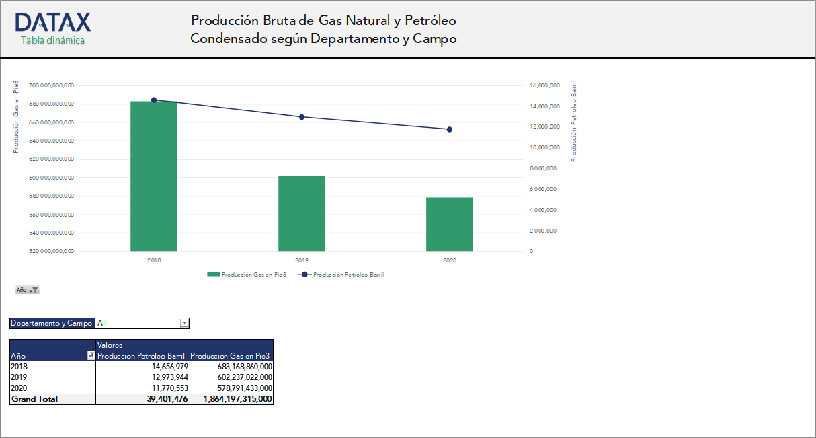Select the green bar for 2019
Viewport: 816px width, 438px height.
click(301, 212)
